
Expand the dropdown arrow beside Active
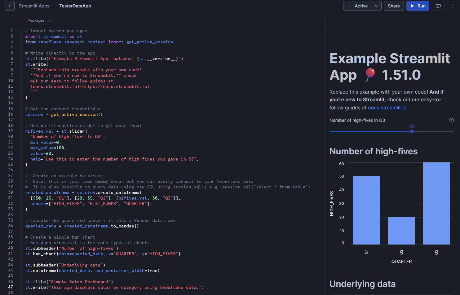[x=377, y=6]
